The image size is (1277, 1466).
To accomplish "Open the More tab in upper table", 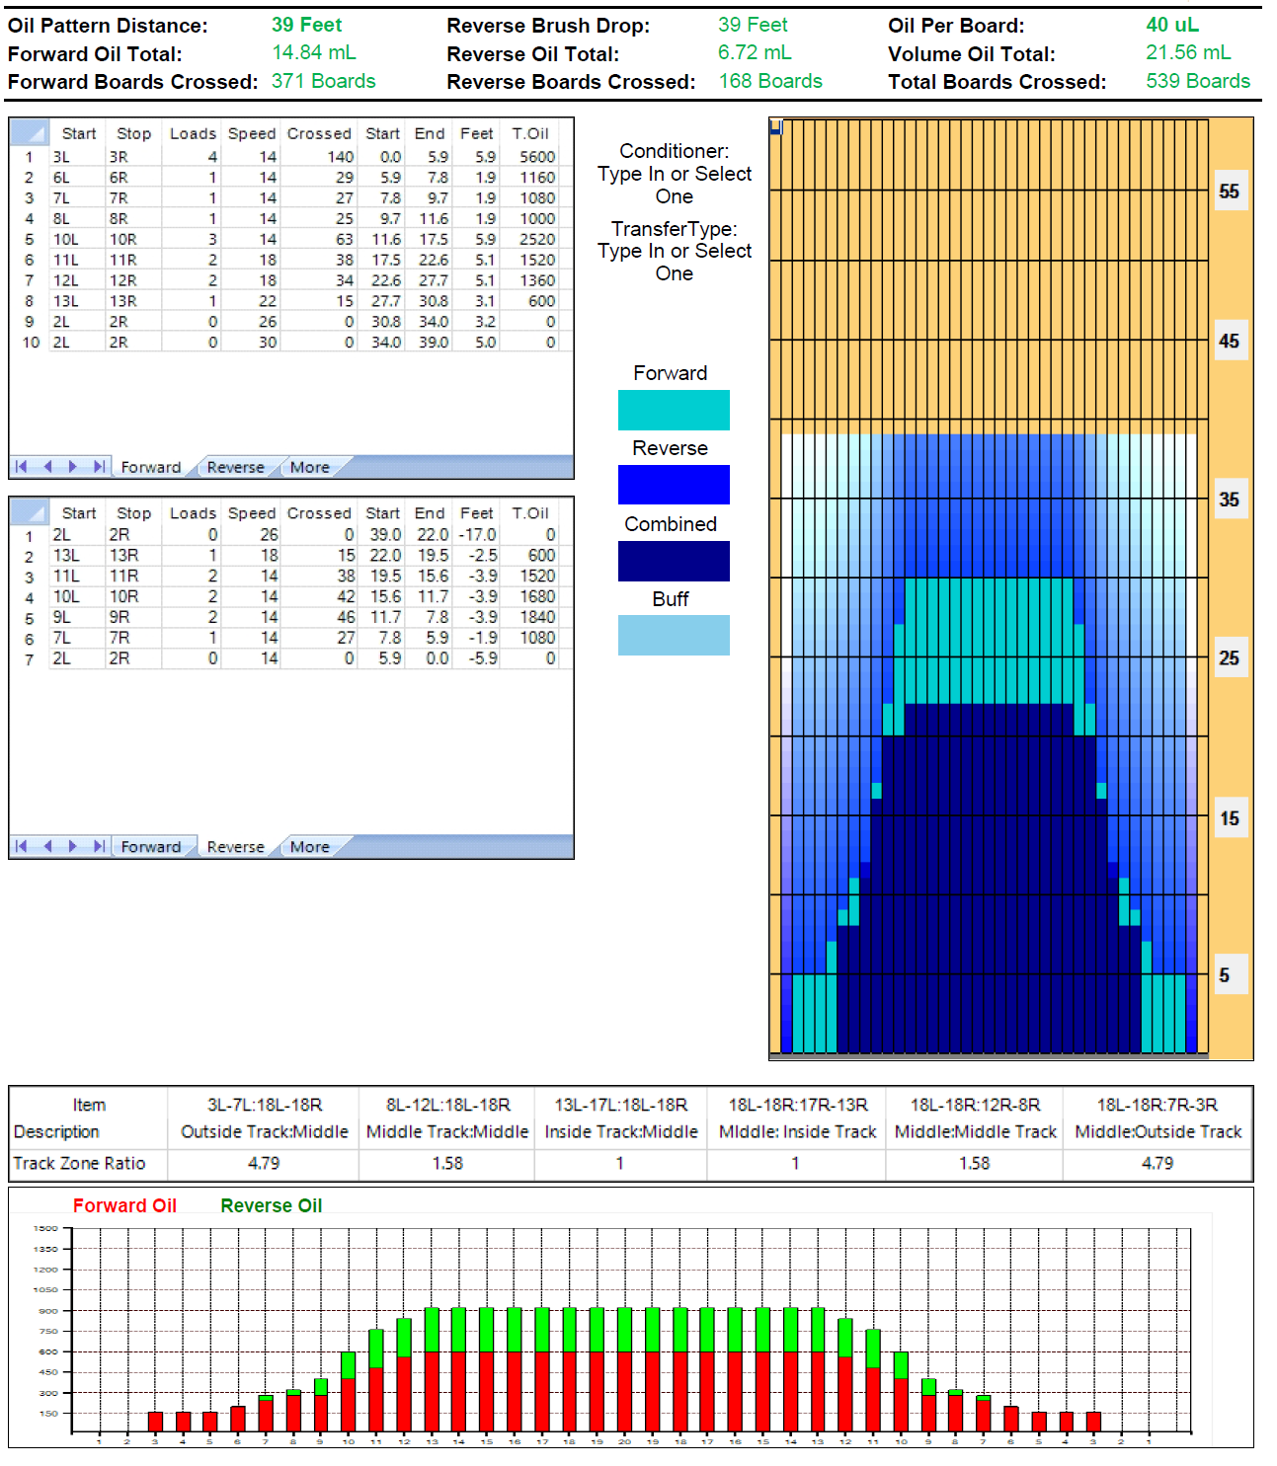I will tap(309, 468).
